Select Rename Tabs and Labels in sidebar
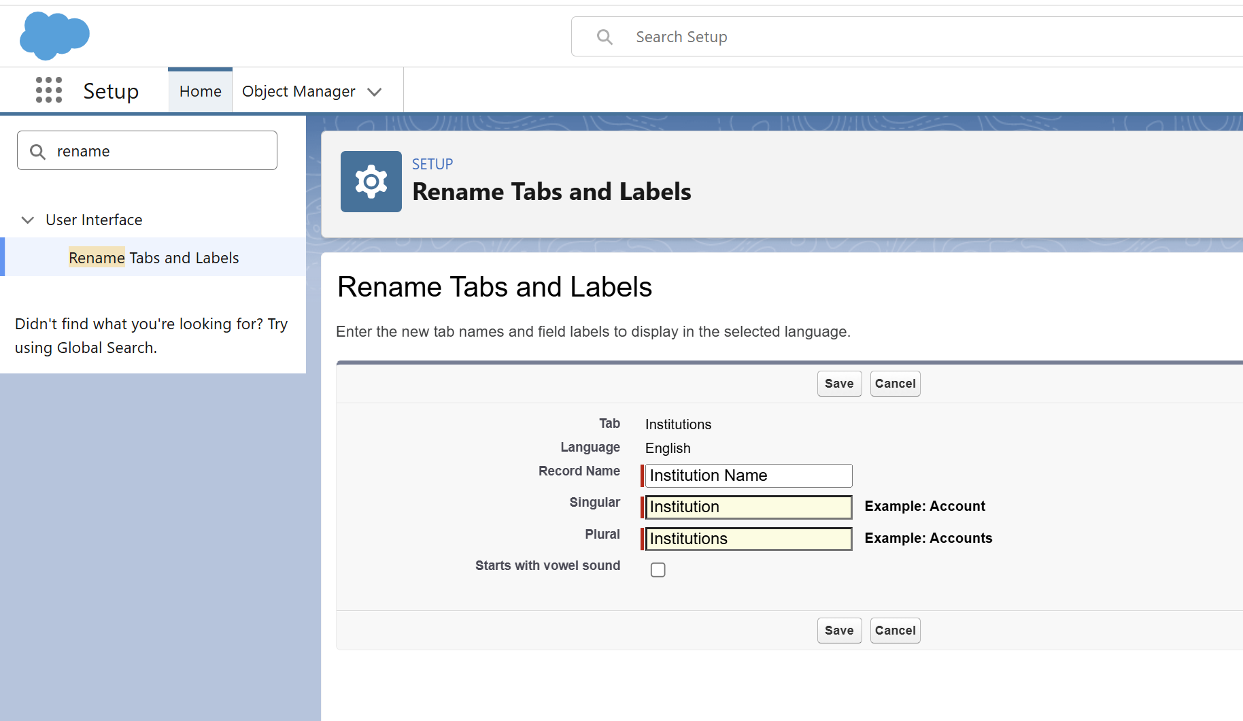 click(x=154, y=258)
